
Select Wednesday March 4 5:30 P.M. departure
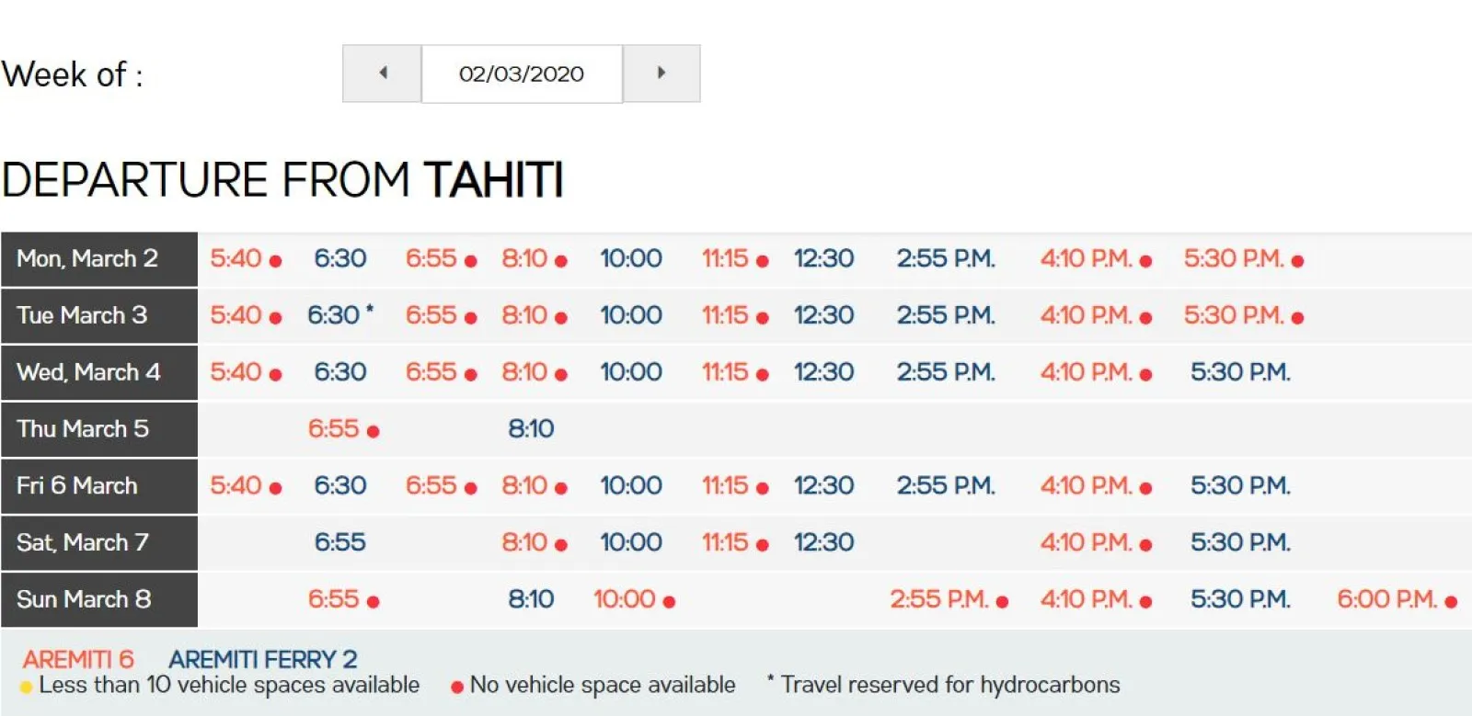(x=1240, y=372)
